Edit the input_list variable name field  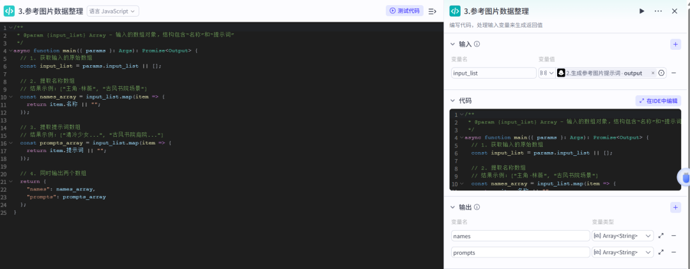493,73
